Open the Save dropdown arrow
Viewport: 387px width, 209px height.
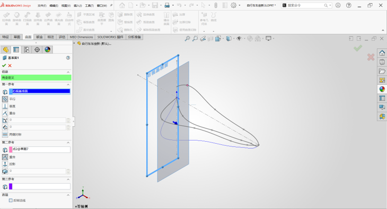161,5
